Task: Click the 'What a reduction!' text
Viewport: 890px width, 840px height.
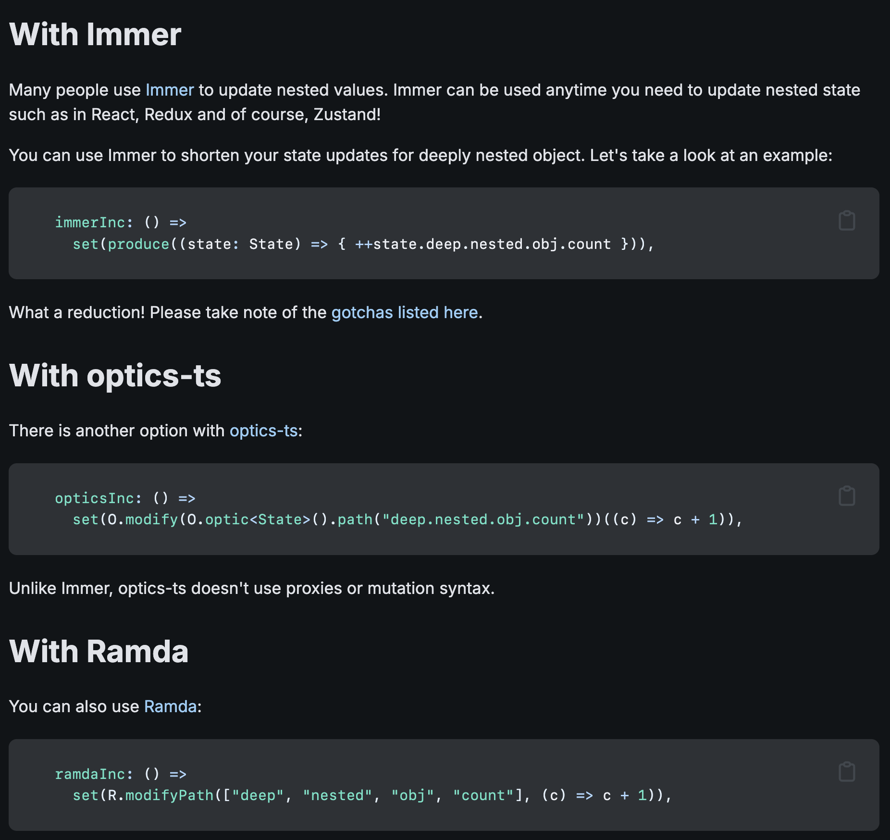Action: tap(77, 312)
